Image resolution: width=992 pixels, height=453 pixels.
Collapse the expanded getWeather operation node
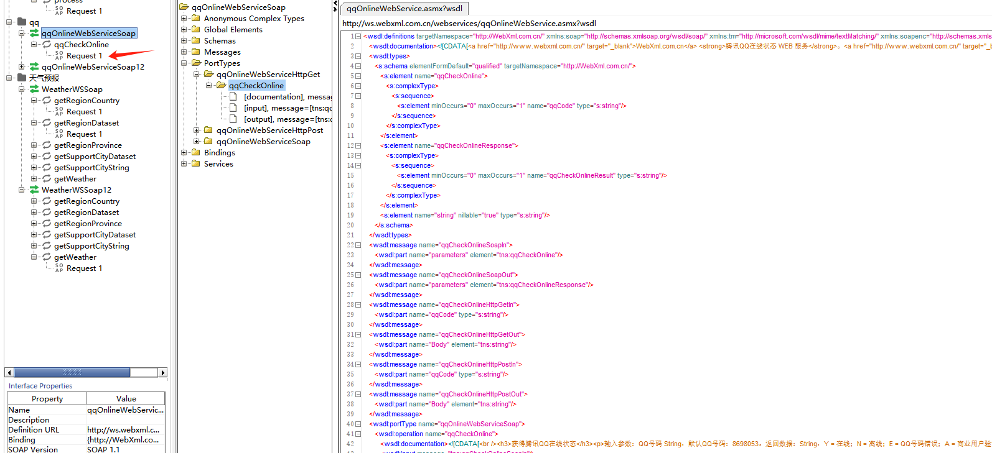point(34,257)
